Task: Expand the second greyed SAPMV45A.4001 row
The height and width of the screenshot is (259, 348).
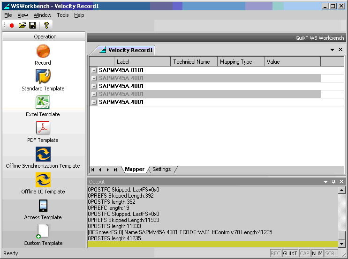Action: (94, 95)
